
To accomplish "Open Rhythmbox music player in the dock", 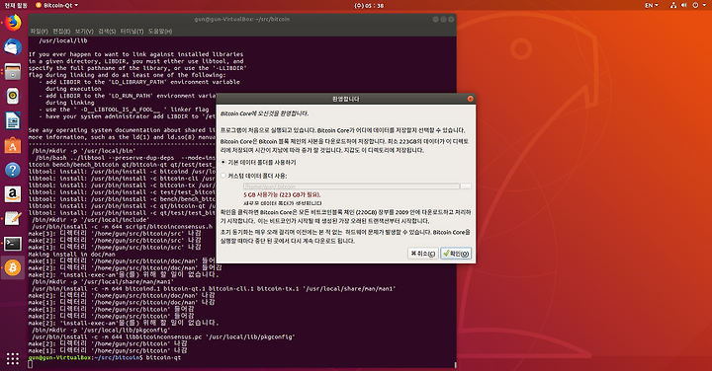I will [13, 96].
